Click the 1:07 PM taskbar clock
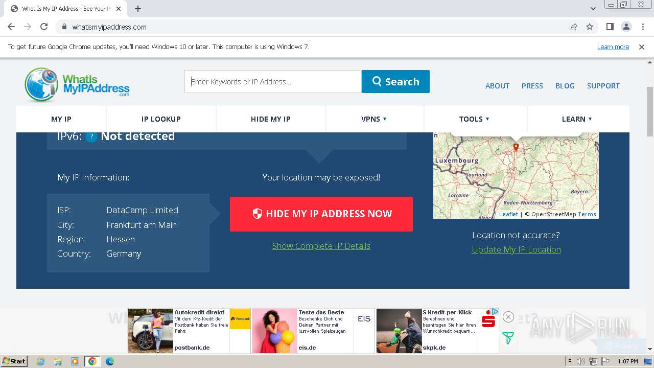 click(628, 361)
